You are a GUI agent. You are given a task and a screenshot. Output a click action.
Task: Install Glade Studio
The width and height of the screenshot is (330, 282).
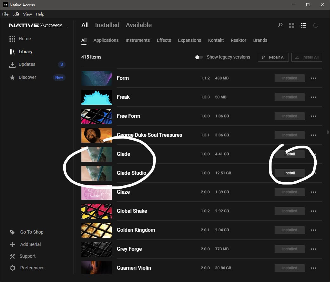point(289,173)
